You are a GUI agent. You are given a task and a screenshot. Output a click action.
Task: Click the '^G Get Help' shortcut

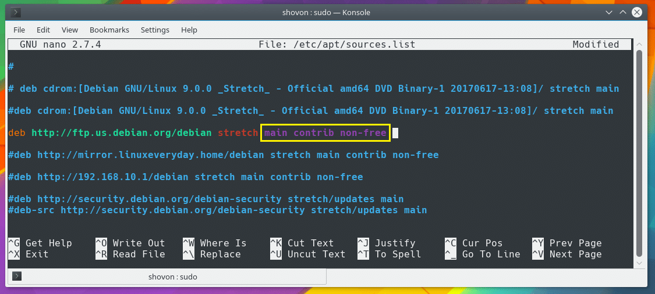(x=40, y=243)
